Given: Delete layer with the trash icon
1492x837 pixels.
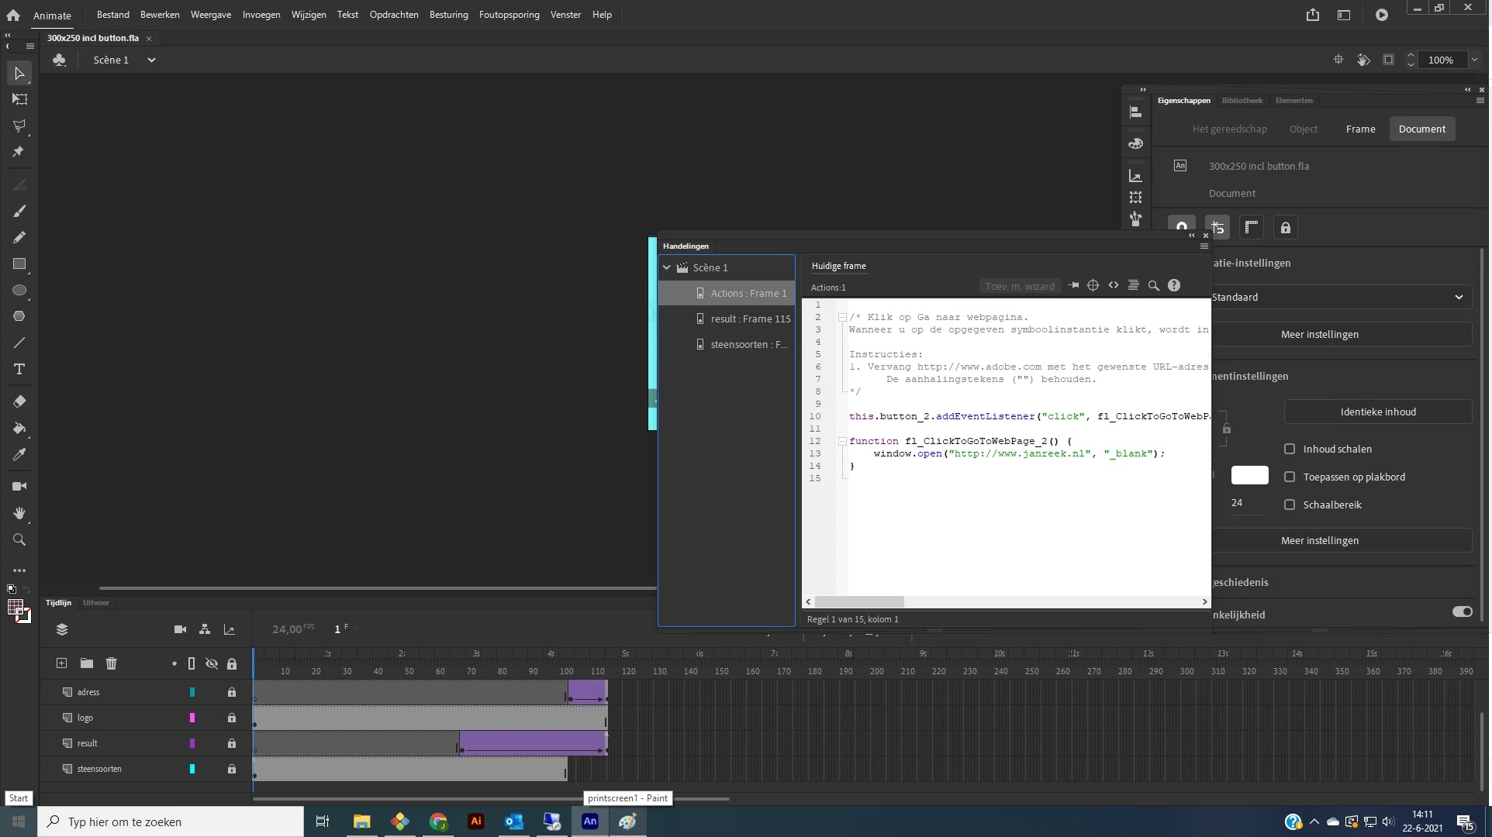Looking at the screenshot, I should point(111,663).
